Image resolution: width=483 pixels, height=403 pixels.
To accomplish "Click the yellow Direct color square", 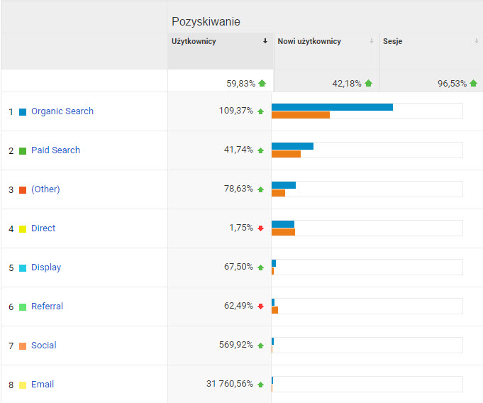I will (x=23, y=229).
